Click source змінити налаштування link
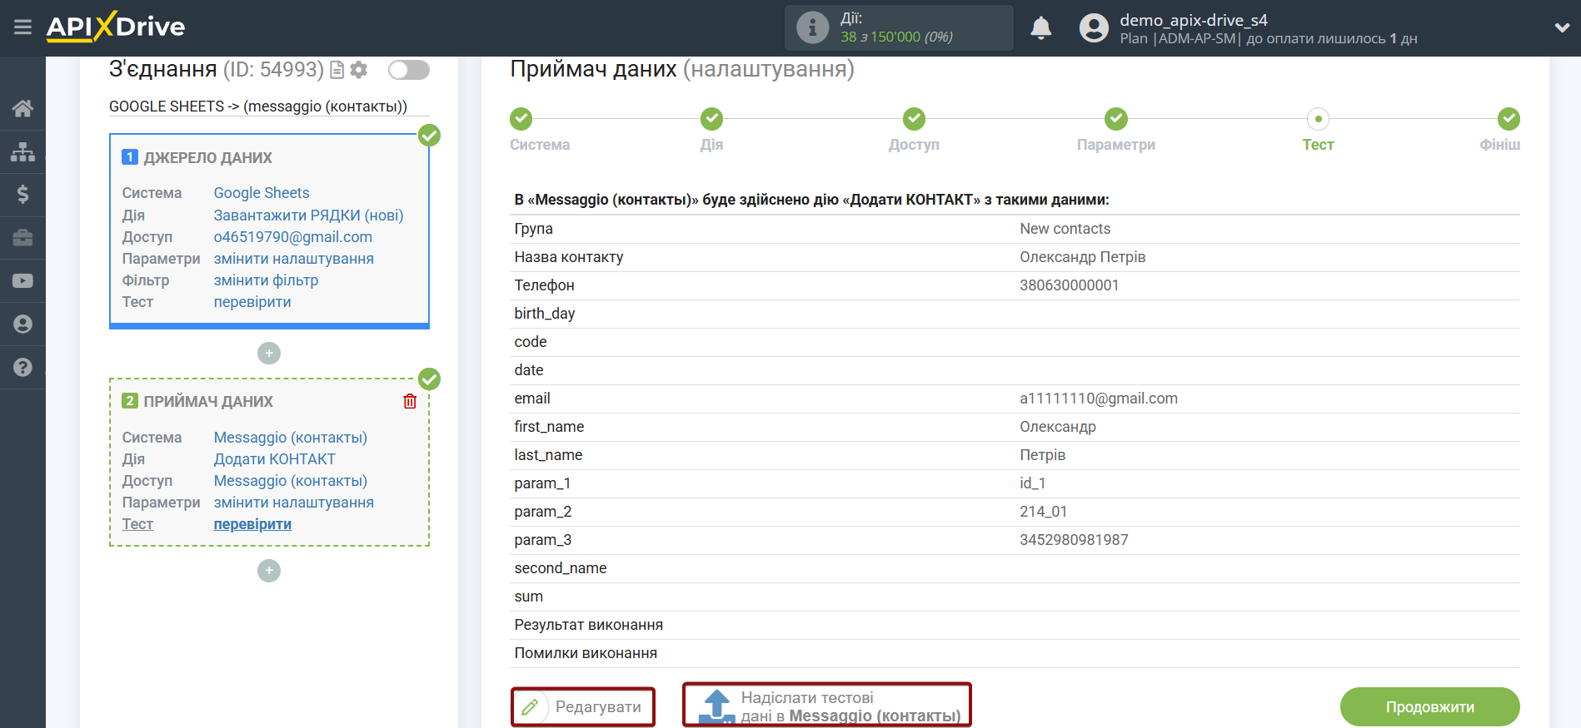This screenshot has width=1581, height=728. [294, 259]
